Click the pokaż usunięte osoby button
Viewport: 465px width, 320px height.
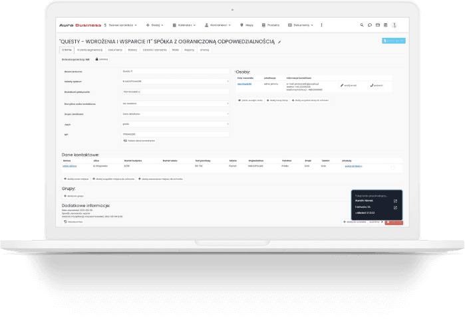pos(250,101)
